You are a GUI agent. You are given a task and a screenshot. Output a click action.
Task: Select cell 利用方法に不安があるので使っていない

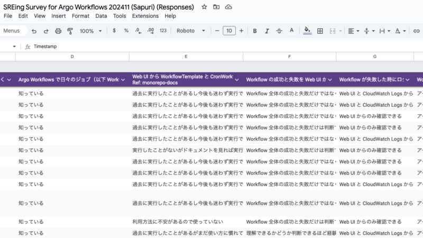[186, 222]
